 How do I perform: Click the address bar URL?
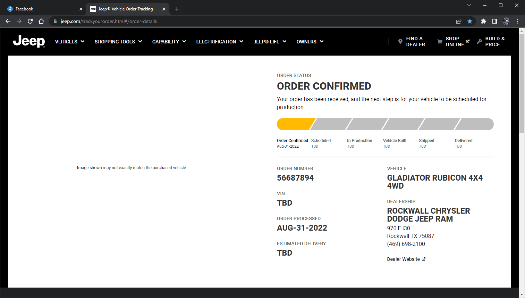pos(109,21)
